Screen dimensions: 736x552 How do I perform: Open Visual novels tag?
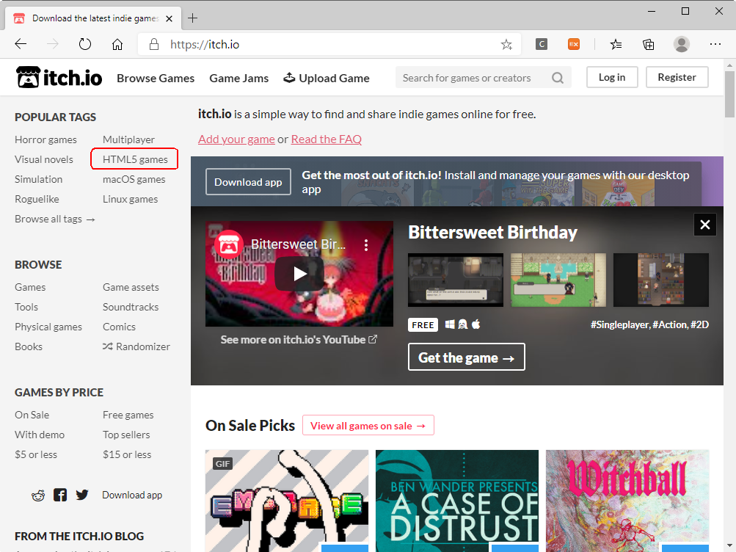[x=43, y=159]
